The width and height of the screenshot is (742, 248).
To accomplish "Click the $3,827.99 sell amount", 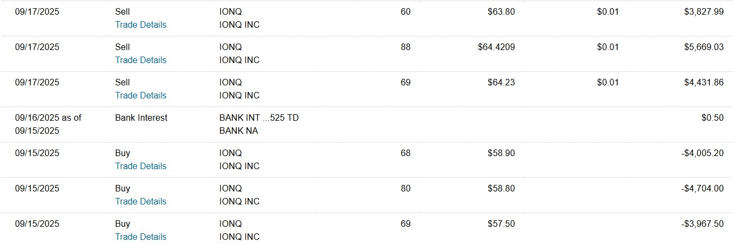I will pyautogui.click(x=704, y=11).
